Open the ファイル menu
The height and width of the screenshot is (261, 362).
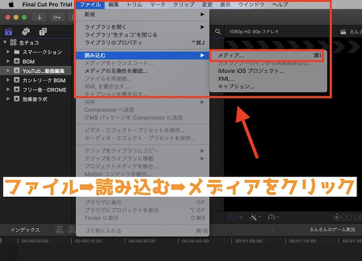coord(90,5)
